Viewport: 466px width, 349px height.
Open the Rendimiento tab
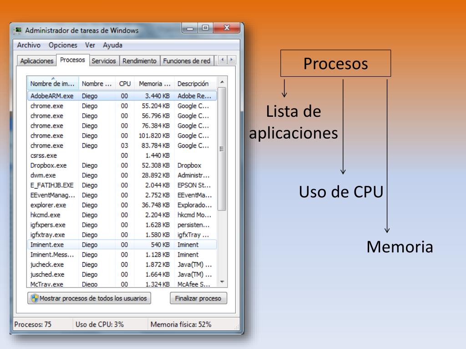click(139, 61)
